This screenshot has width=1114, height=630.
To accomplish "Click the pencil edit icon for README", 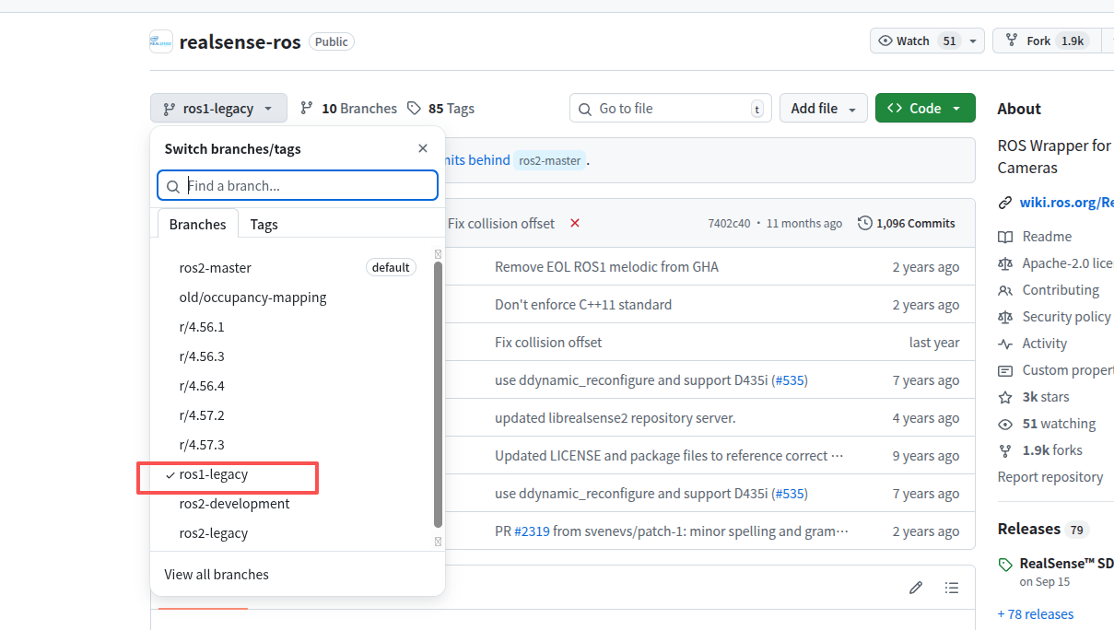I will [915, 588].
